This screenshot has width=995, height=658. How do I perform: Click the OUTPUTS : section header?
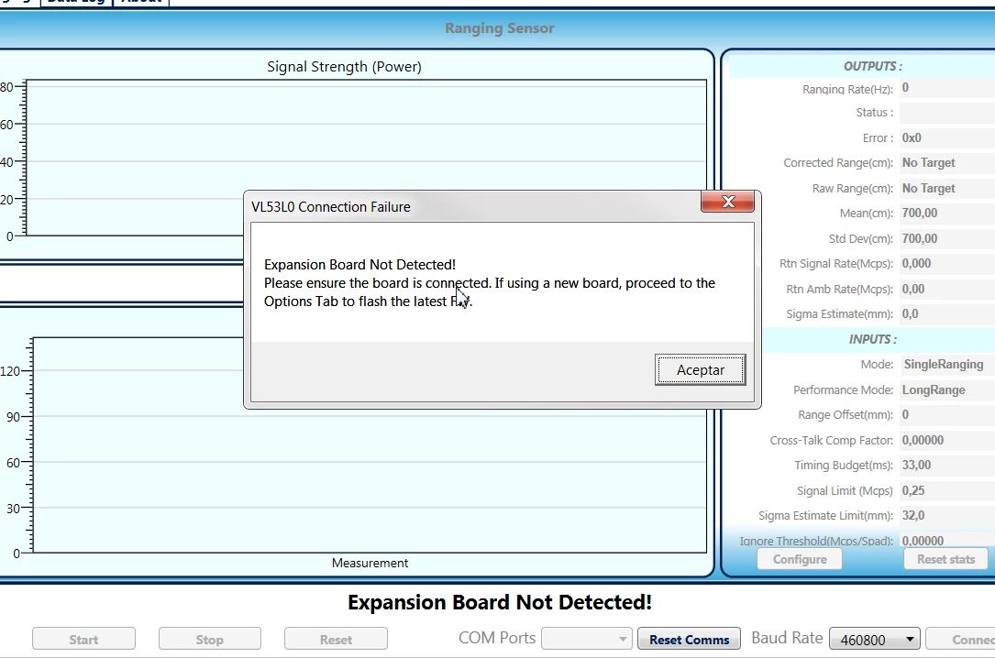click(872, 66)
